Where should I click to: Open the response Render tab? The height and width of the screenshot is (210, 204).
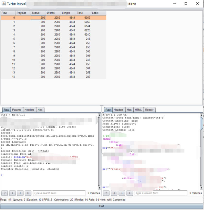coord(149,110)
